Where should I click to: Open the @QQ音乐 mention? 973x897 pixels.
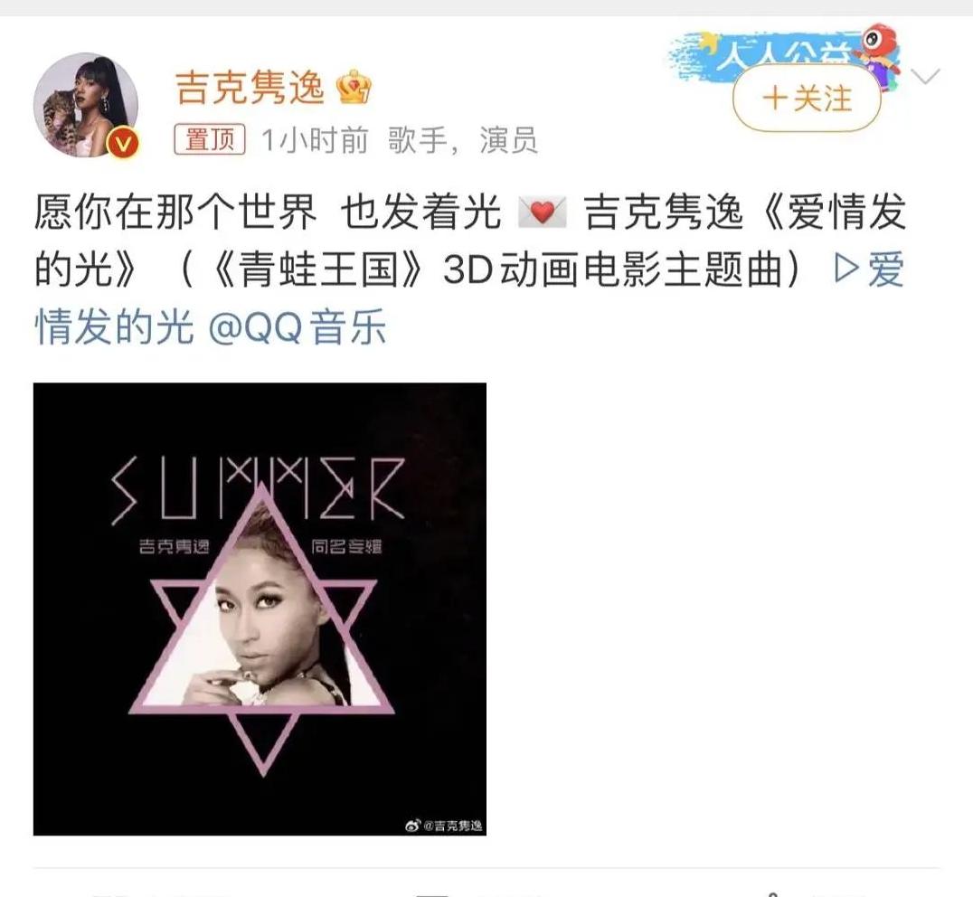pyautogui.click(x=298, y=326)
